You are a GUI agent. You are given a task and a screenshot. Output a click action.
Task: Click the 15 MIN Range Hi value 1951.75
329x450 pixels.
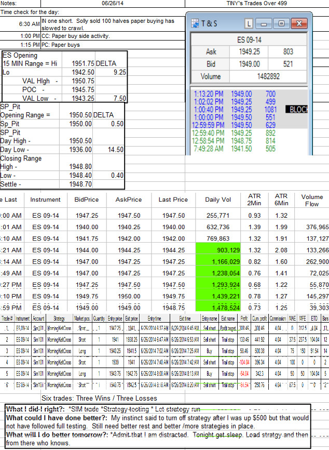(x=83, y=63)
